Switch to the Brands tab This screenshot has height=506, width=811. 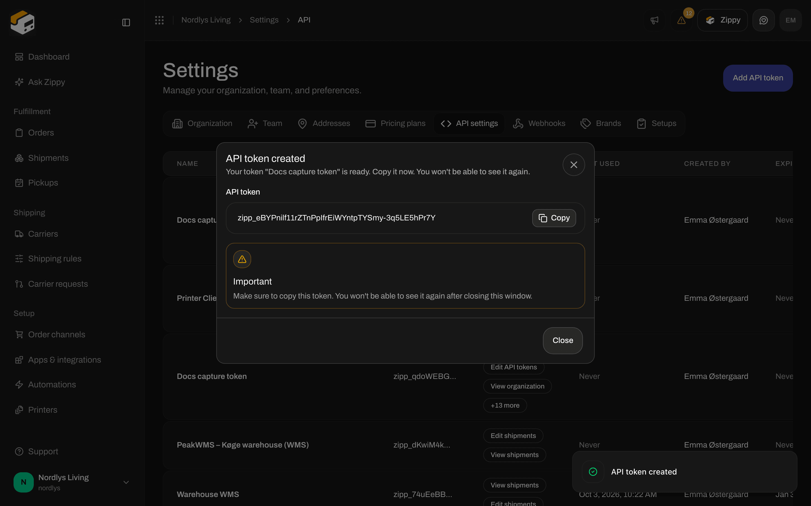[601, 123]
